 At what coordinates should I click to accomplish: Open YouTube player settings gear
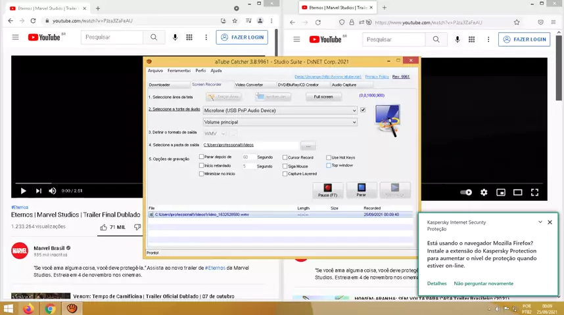pyautogui.click(x=484, y=192)
